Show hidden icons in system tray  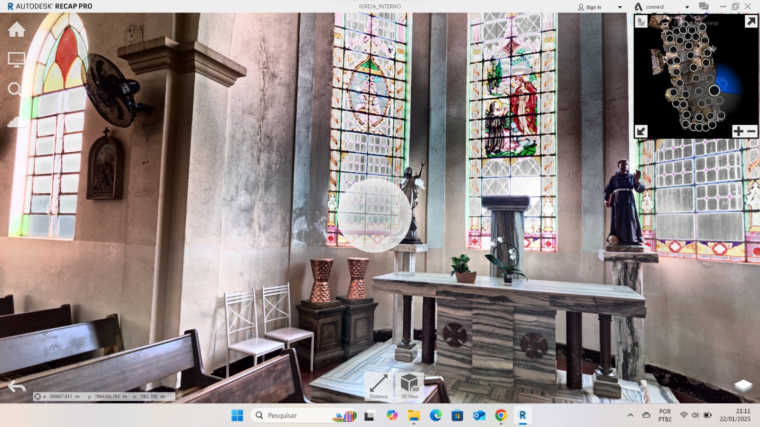(x=630, y=415)
